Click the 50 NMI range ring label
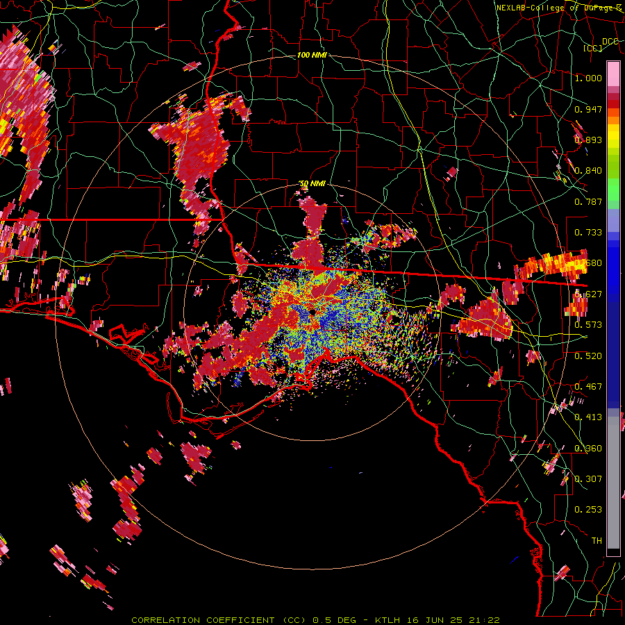The image size is (625, 625). (x=312, y=184)
